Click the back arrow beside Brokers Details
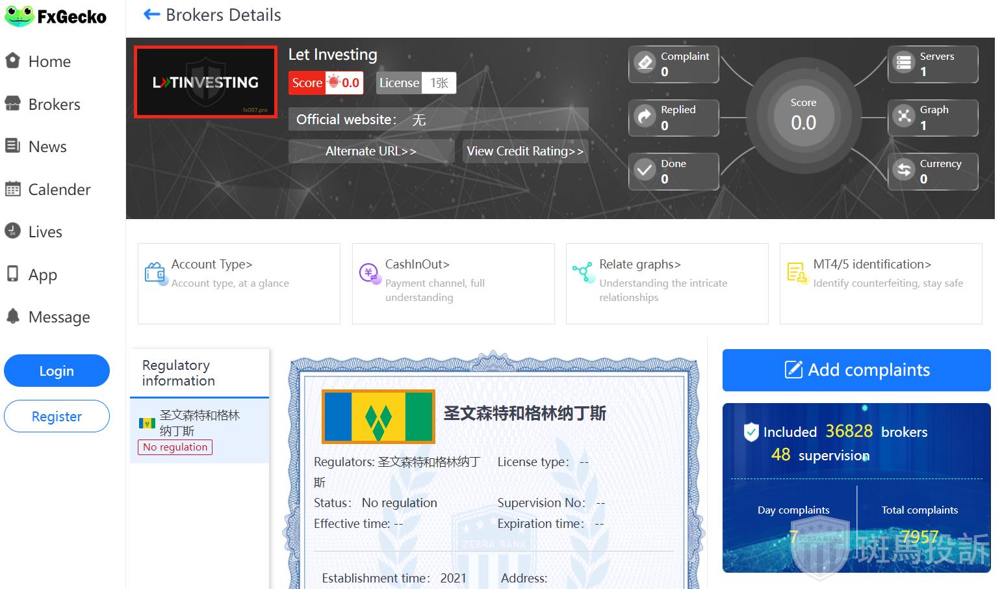Image resolution: width=1002 pixels, height=589 pixels. (151, 14)
